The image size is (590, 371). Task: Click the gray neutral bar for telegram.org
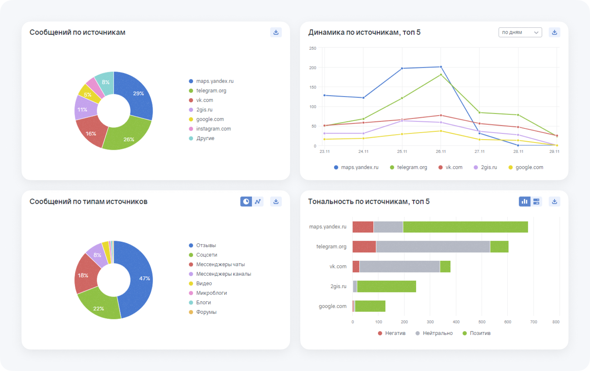click(433, 247)
